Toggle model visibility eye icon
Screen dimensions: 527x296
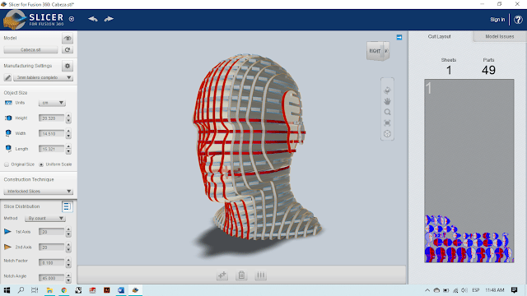[68, 39]
